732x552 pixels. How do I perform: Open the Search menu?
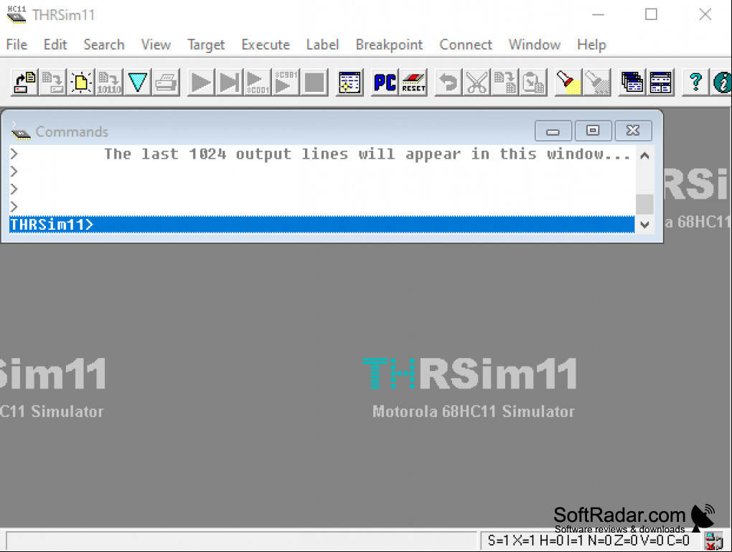104,45
